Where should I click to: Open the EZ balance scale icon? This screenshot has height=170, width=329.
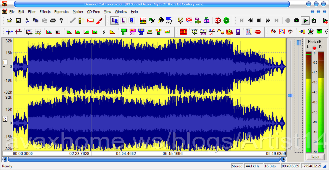pos(207,21)
